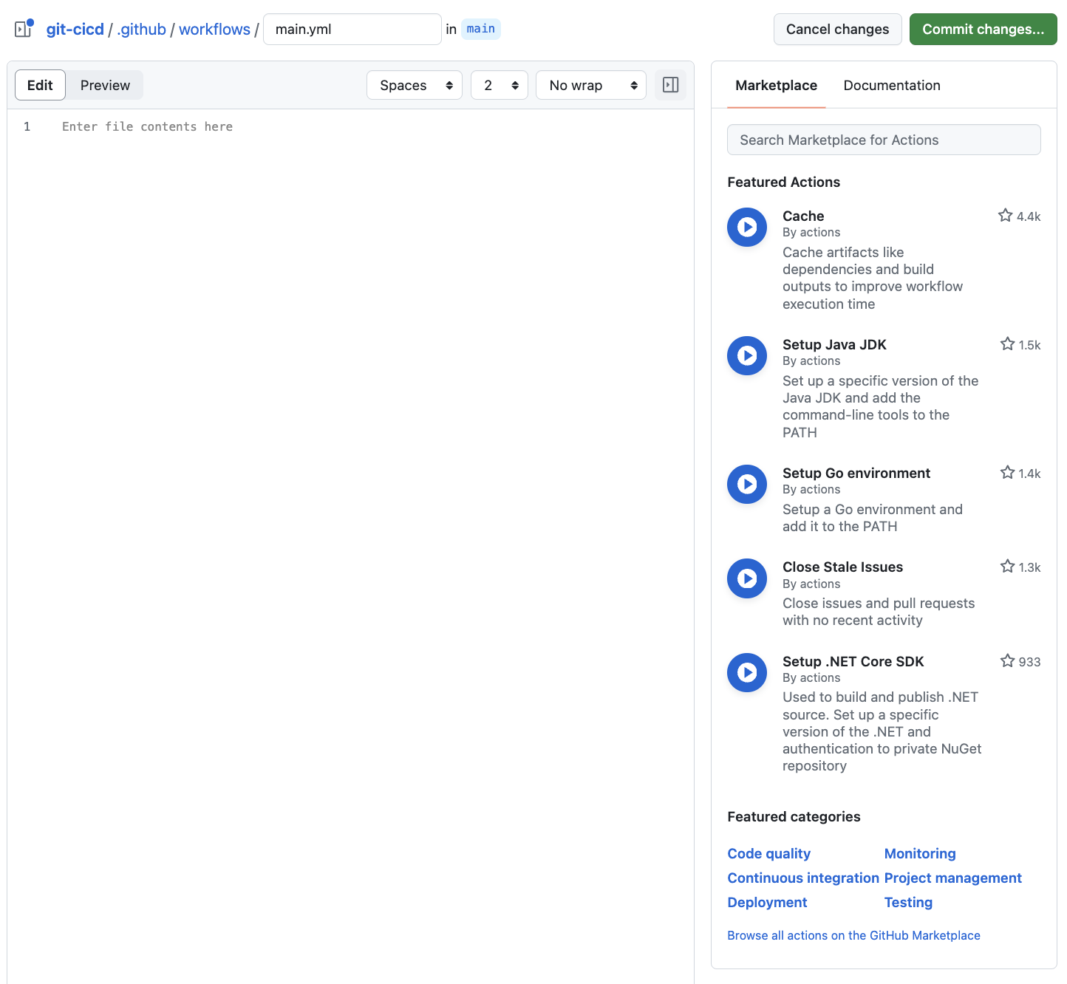
Task: Open the Cache action title
Action: 803,216
